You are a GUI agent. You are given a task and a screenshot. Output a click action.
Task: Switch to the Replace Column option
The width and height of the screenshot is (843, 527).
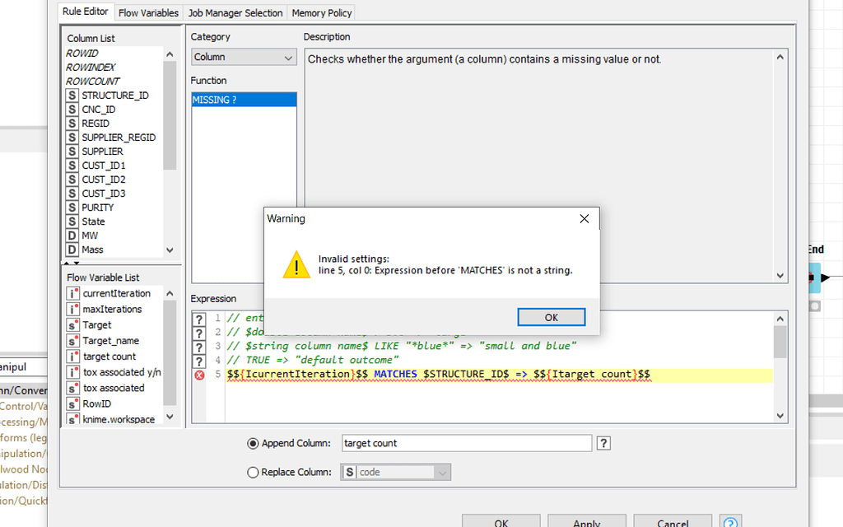(253, 472)
